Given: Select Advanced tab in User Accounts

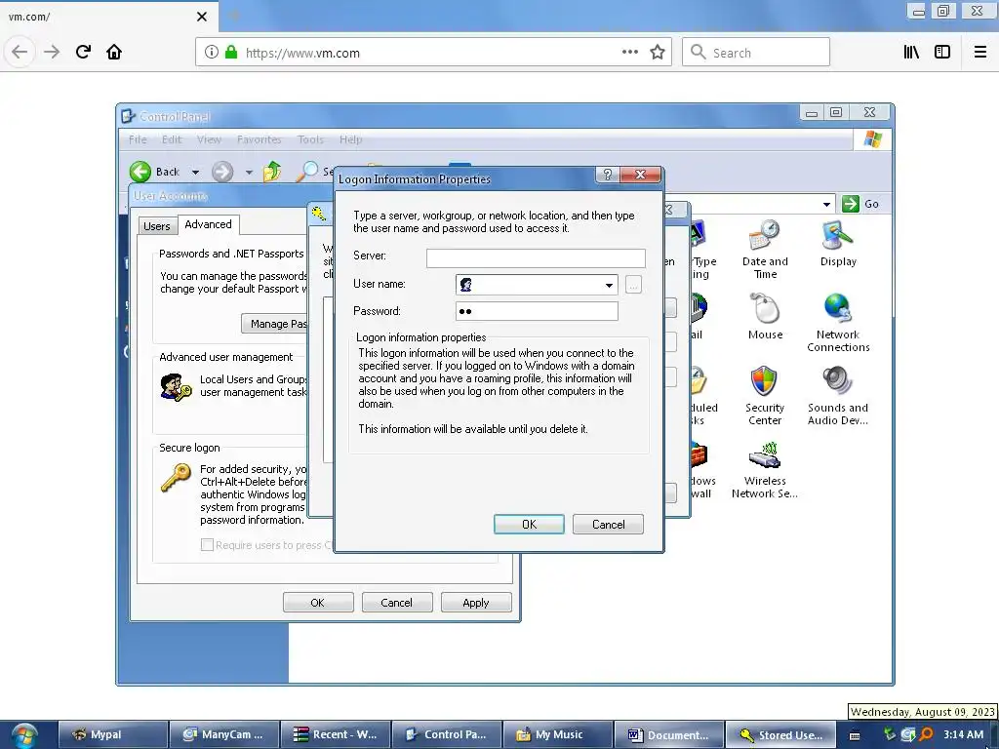Looking at the screenshot, I should click(x=209, y=224).
